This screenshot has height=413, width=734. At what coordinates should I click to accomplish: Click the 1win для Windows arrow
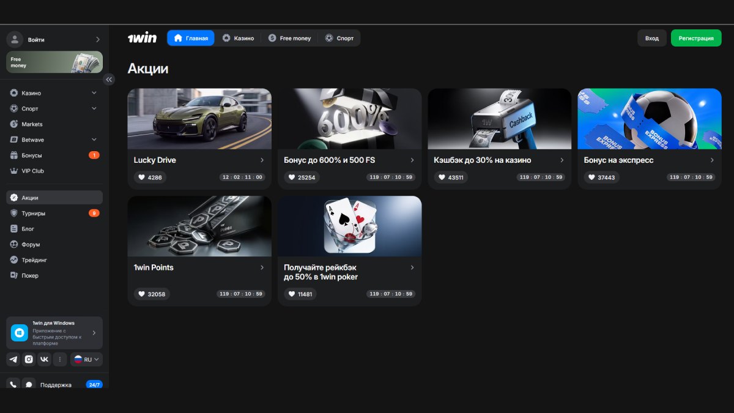(94, 333)
